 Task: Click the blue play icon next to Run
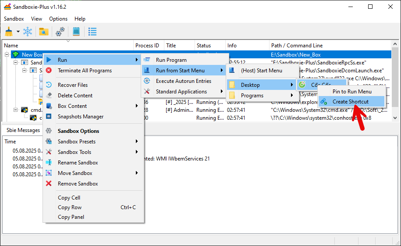pos(49,60)
